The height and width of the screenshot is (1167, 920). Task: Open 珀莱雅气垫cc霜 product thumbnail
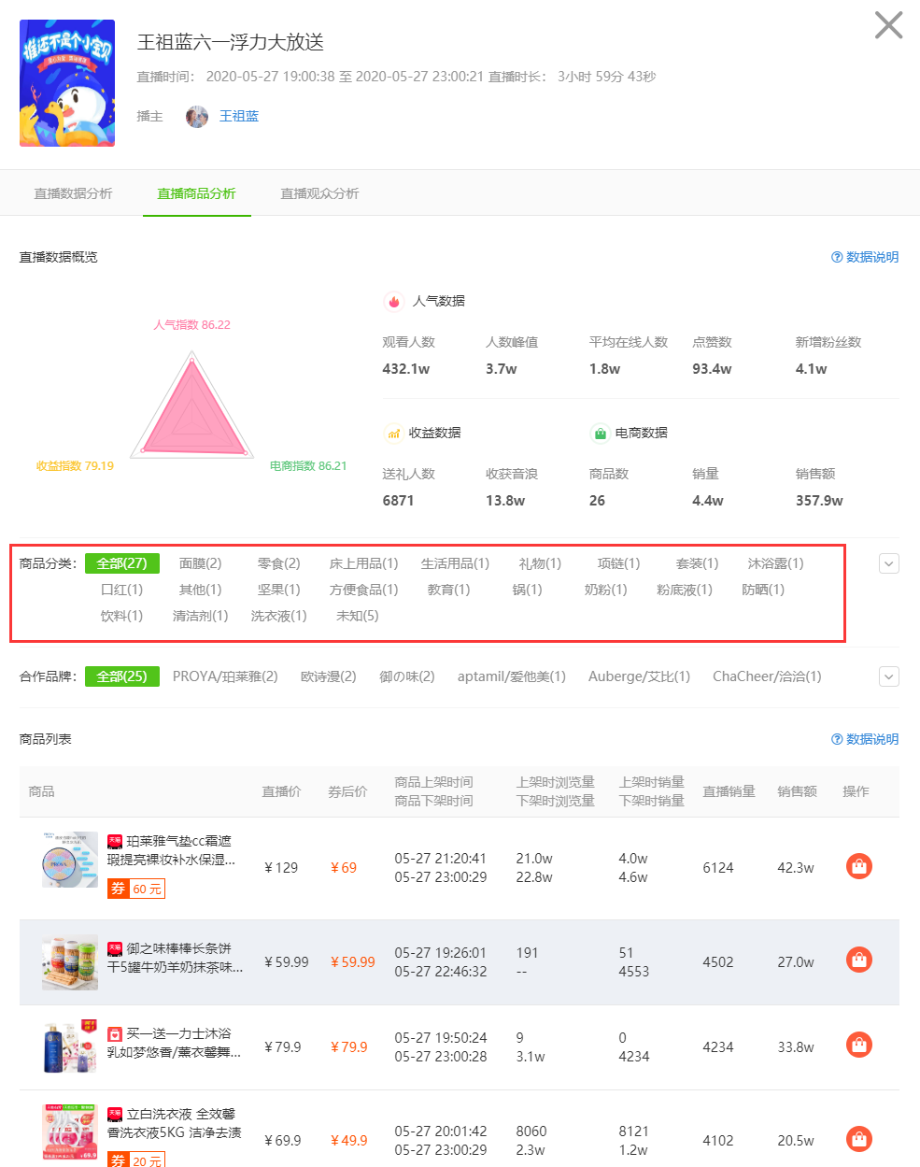coord(70,860)
